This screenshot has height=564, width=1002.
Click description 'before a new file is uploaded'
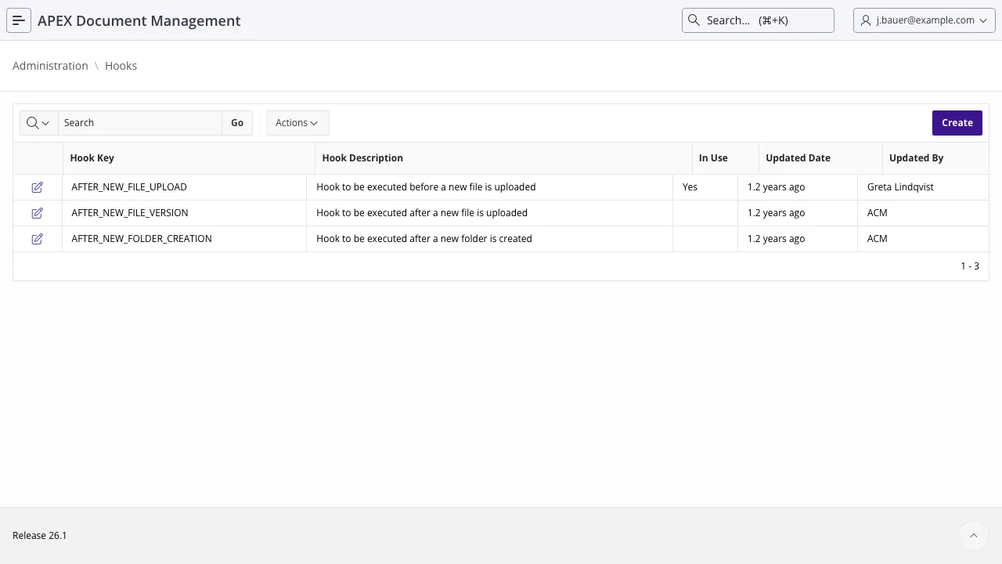(426, 187)
